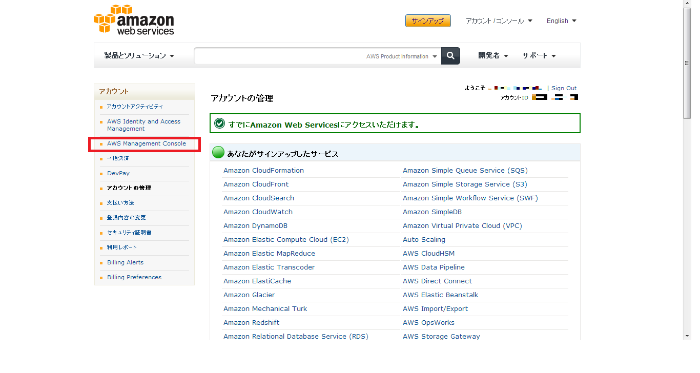
Task: Select 一括決済 in the sidebar
Action: [x=118, y=158]
